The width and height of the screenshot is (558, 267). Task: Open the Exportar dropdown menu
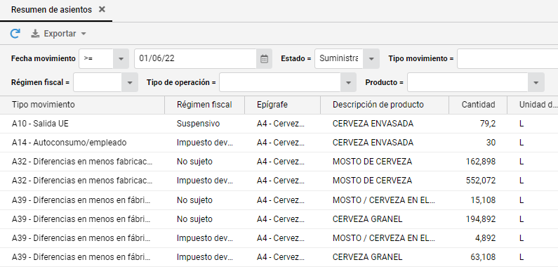(59, 34)
